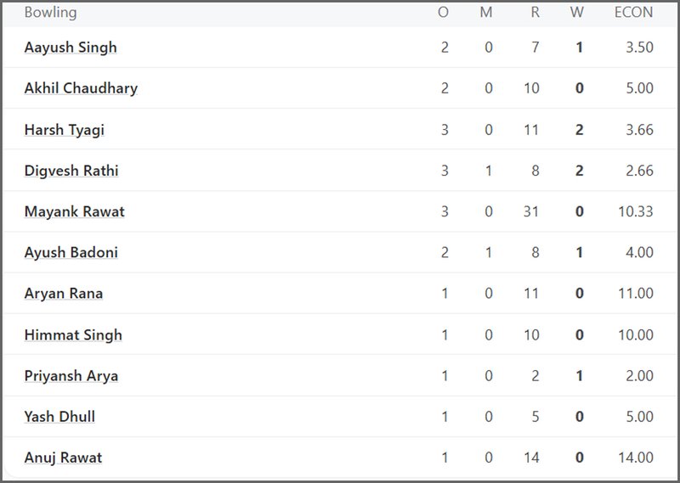The height and width of the screenshot is (483, 680).
Task: Open Aayush Singh player link
Action: coord(71,48)
